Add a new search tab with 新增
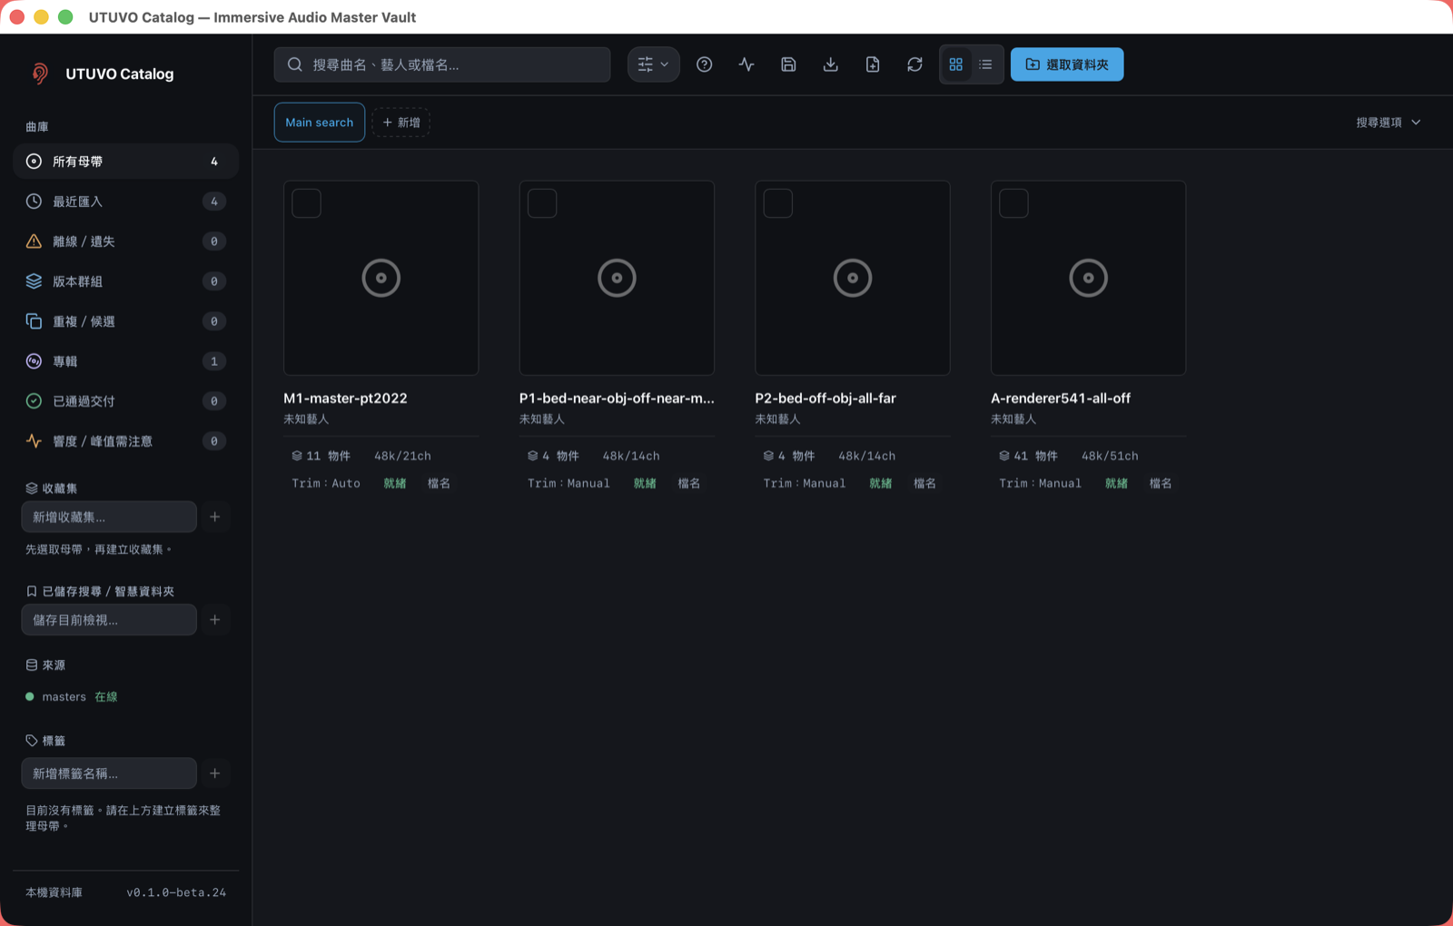 pyautogui.click(x=401, y=123)
